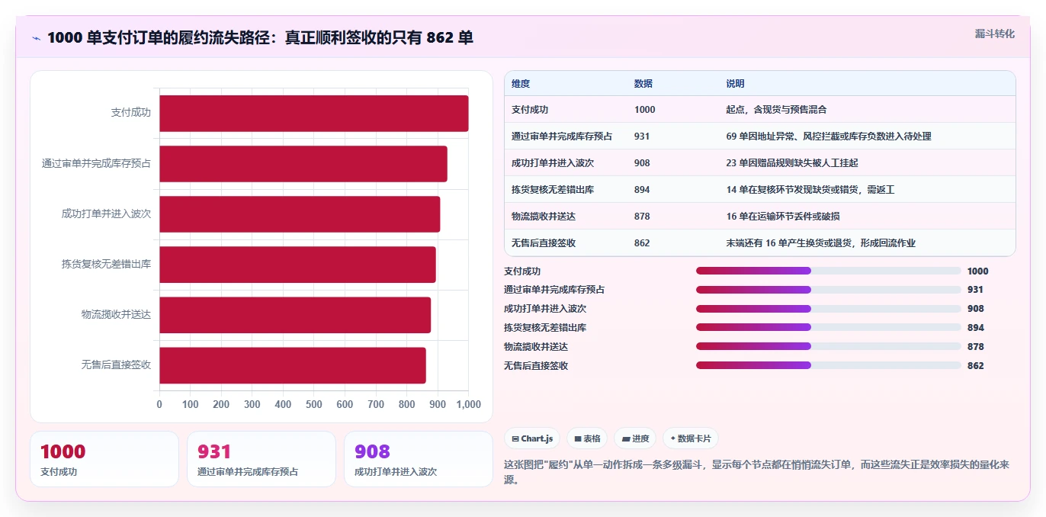Image resolution: width=1046 pixels, height=517 pixels.
Task: Click the description about 23 单因赠品规则缺失
Action: click(793, 162)
